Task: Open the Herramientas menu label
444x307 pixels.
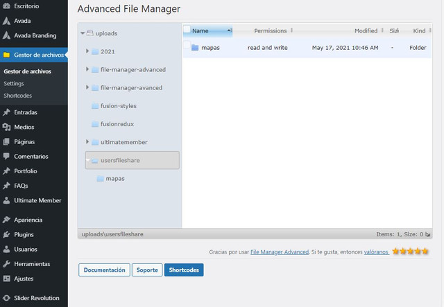Action: pos(32,264)
